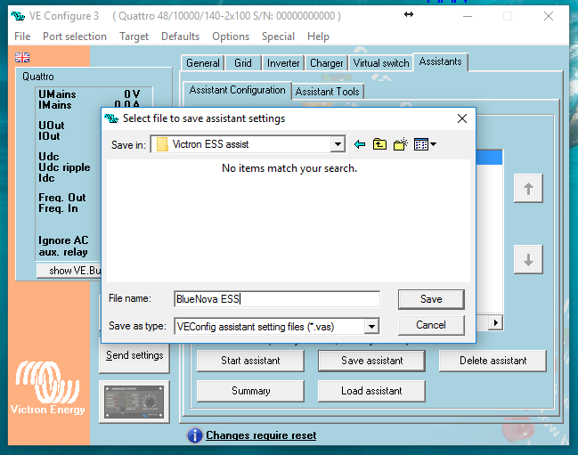This screenshot has width=578, height=455.
Task: Open the Options menu
Action: pos(231,37)
